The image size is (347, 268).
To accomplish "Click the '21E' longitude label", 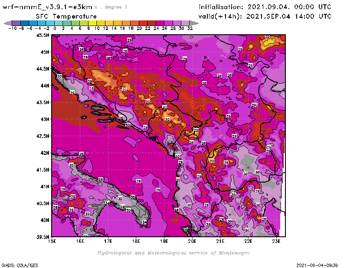I will (x=220, y=241).
